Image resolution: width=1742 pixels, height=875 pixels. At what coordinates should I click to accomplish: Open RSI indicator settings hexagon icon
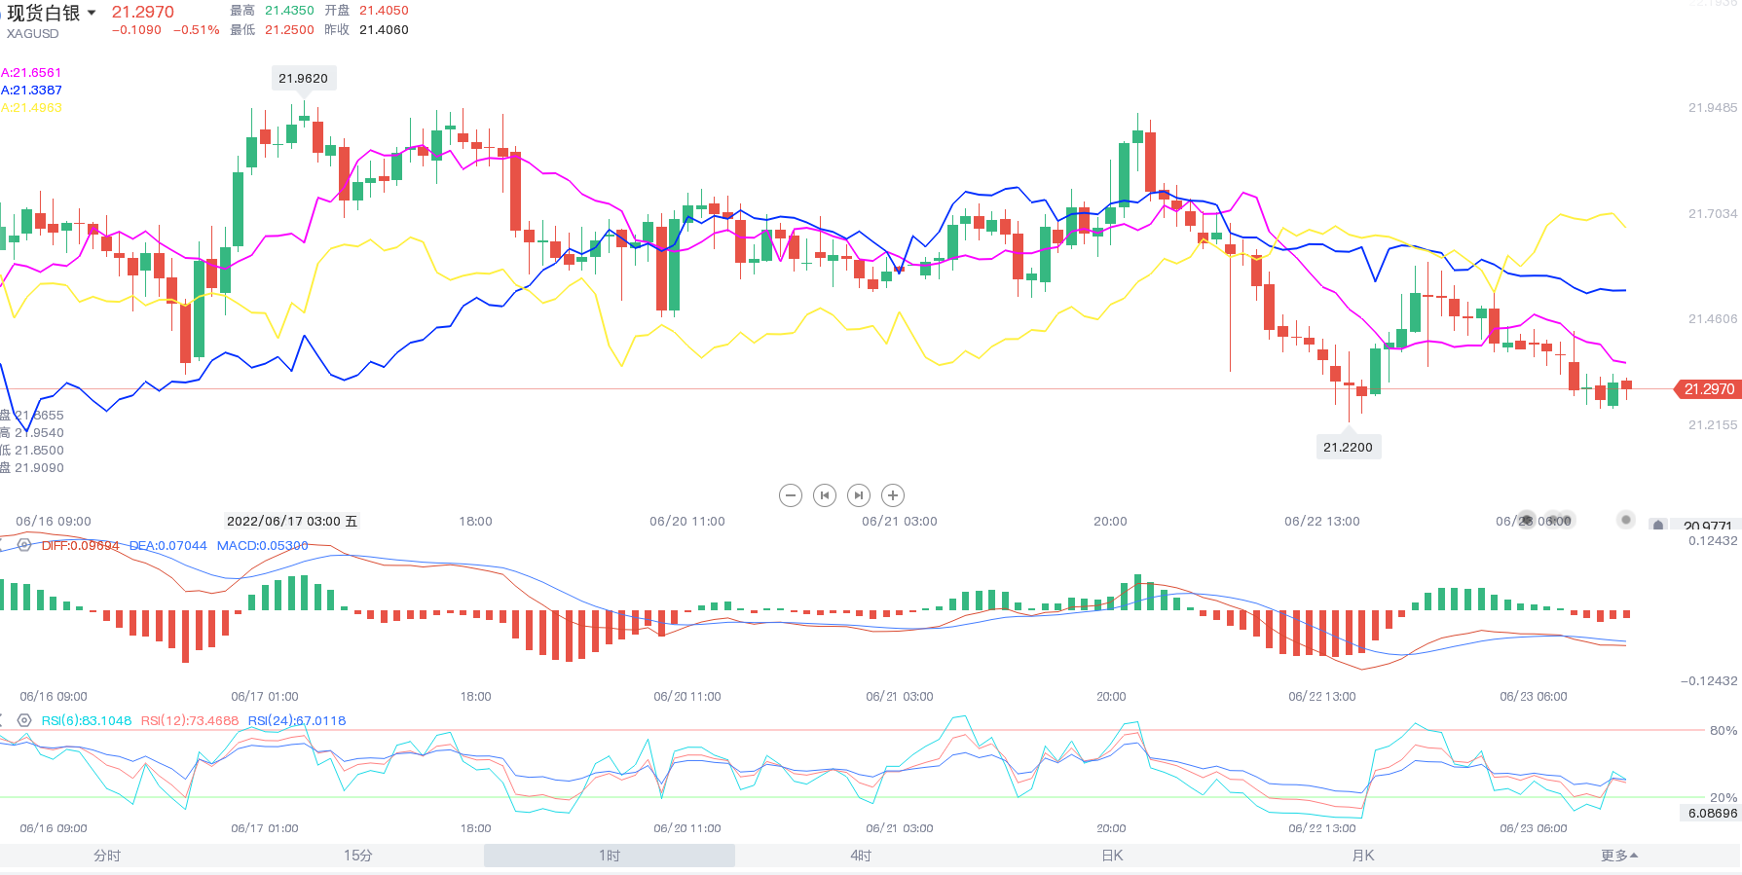click(x=24, y=720)
